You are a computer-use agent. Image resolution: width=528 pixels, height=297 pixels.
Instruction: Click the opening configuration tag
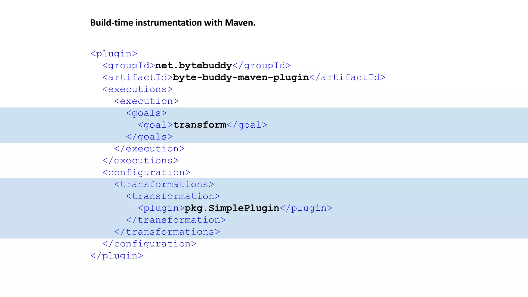pyautogui.click(x=146, y=172)
